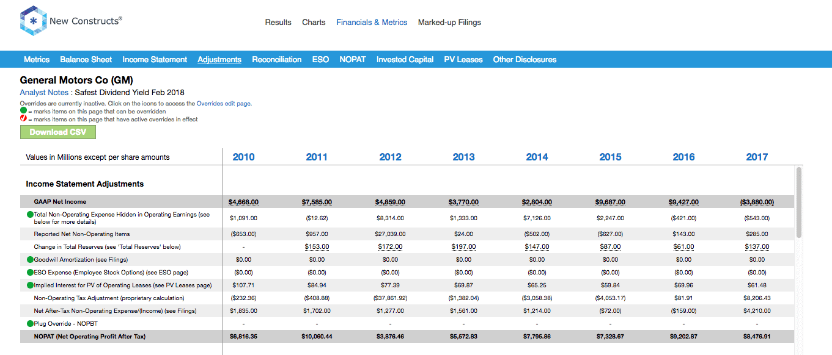Click green override dot beside Goodwill Amortization
Viewport: 832px width, 355px height.
click(30, 260)
